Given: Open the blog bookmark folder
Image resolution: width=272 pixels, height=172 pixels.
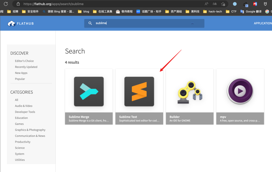Looking at the screenshot, I should (x=84, y=11).
